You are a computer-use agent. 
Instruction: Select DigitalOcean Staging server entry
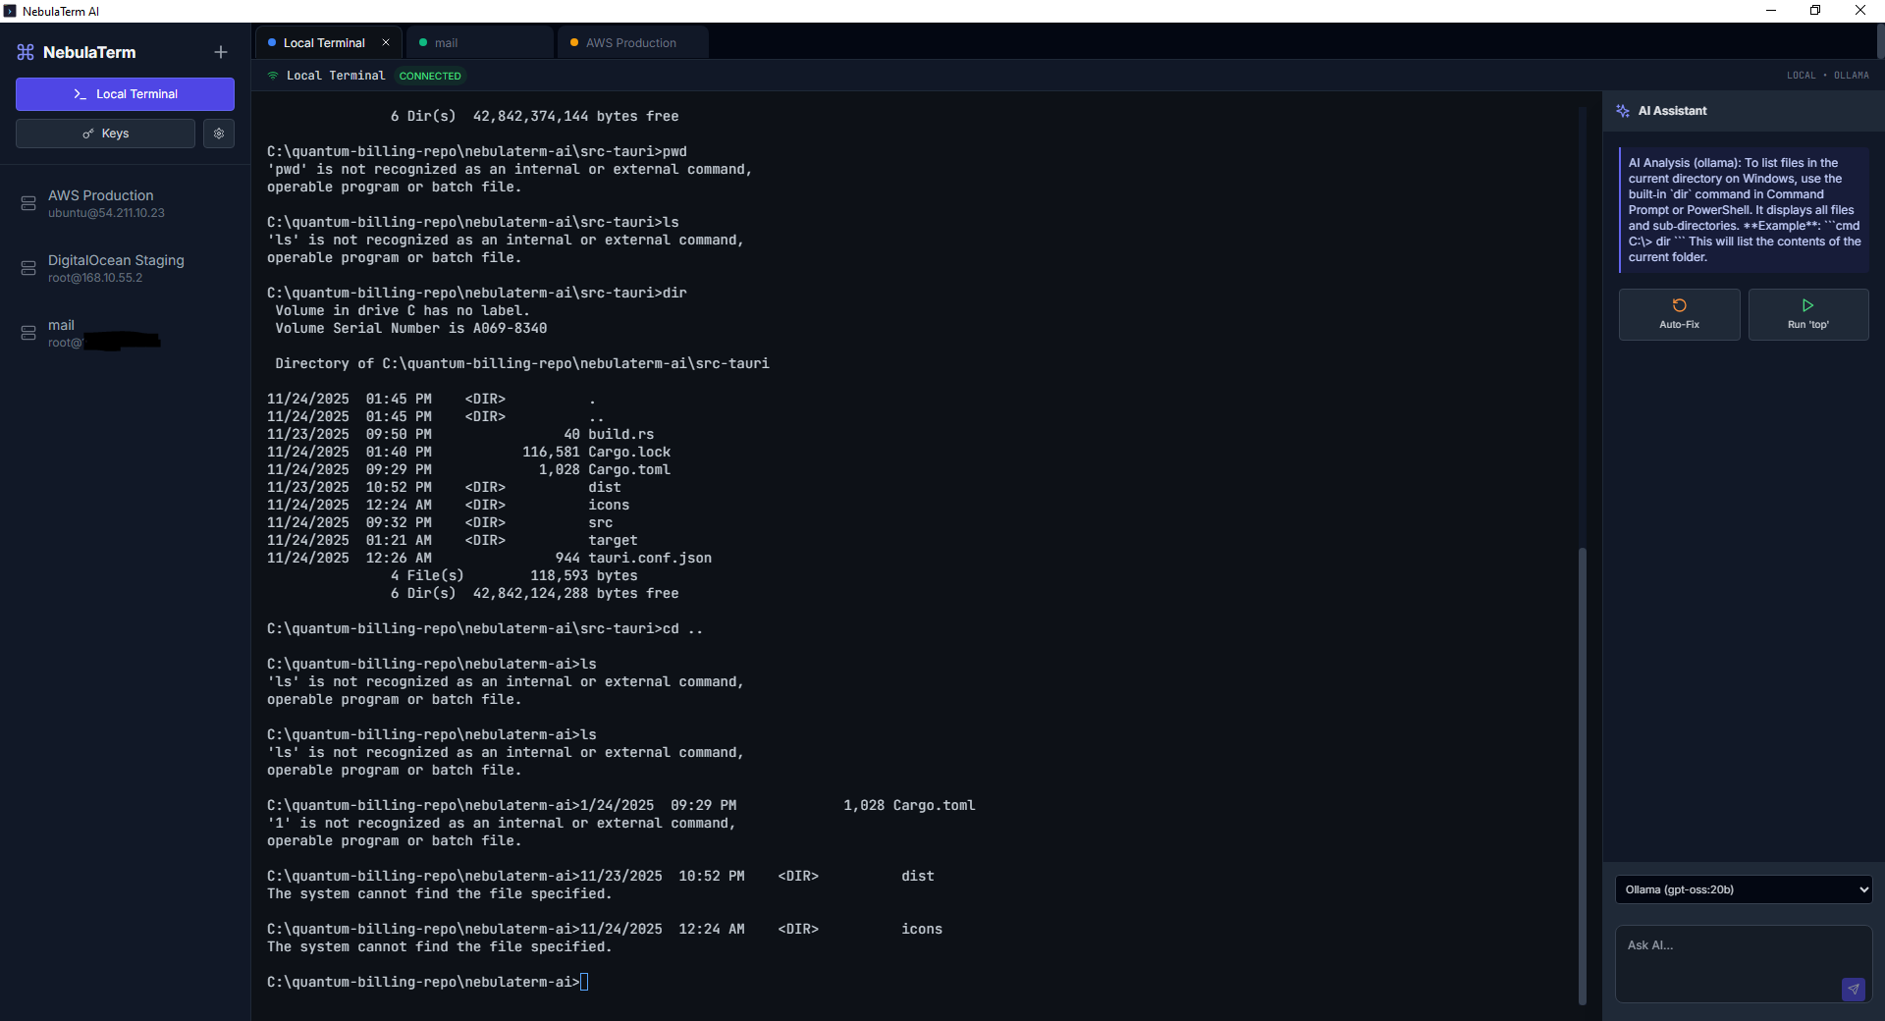coord(125,268)
